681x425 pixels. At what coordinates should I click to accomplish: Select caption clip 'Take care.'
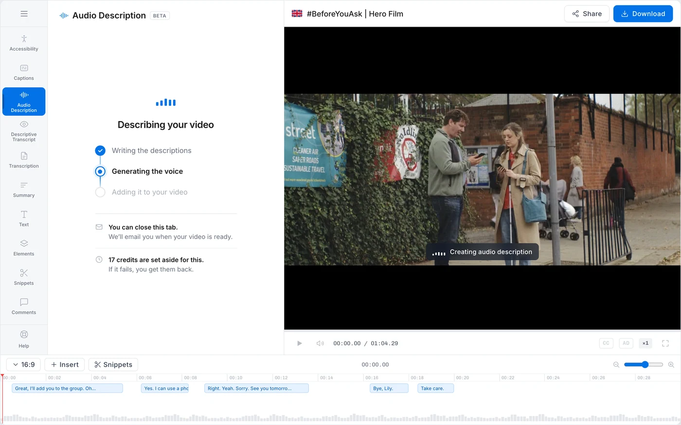click(x=435, y=389)
